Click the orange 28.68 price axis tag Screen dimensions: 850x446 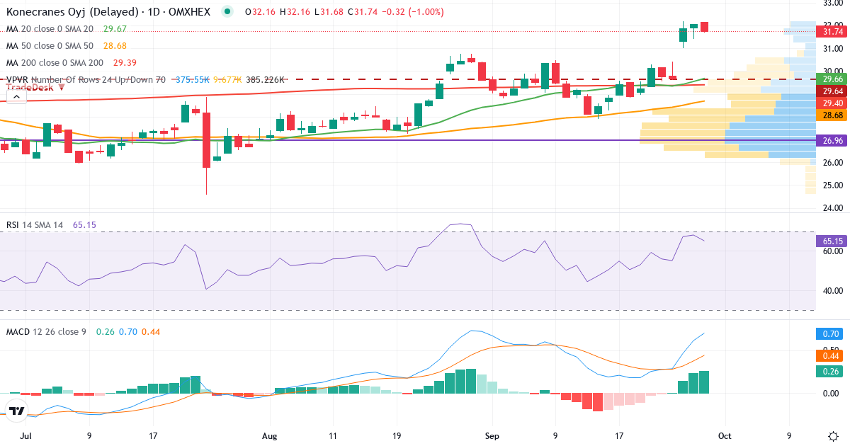(x=831, y=115)
